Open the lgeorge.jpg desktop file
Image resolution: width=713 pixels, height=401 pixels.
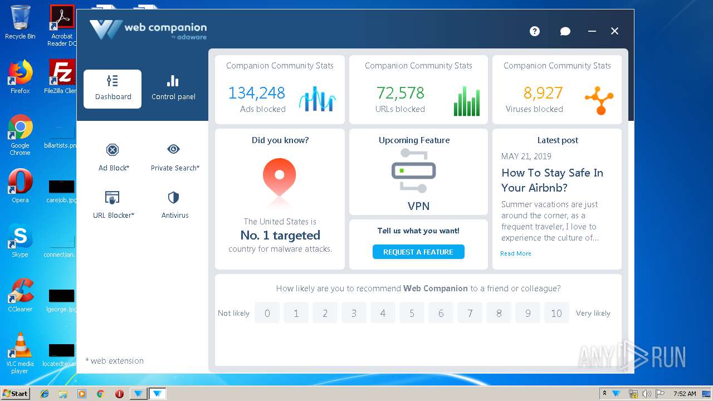pos(62,300)
